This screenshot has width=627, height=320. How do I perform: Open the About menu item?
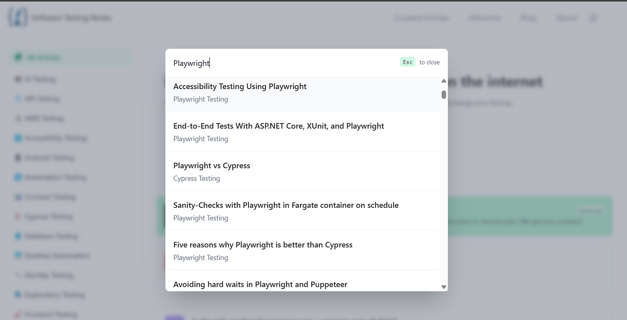pyautogui.click(x=567, y=18)
